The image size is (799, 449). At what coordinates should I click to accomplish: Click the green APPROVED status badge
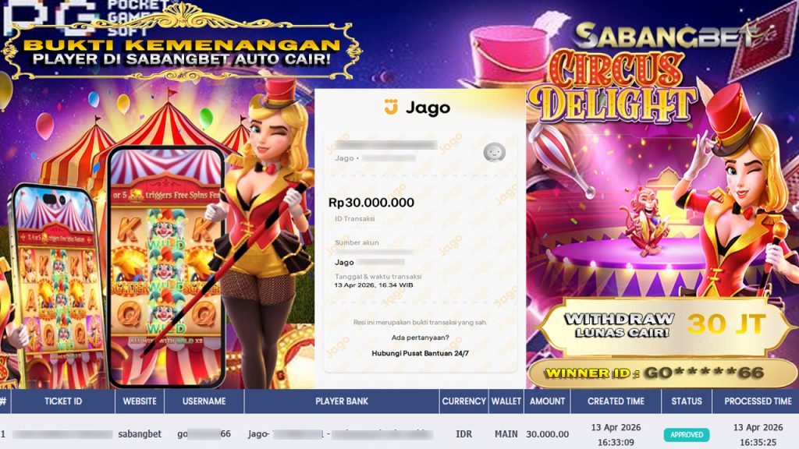[x=686, y=435]
